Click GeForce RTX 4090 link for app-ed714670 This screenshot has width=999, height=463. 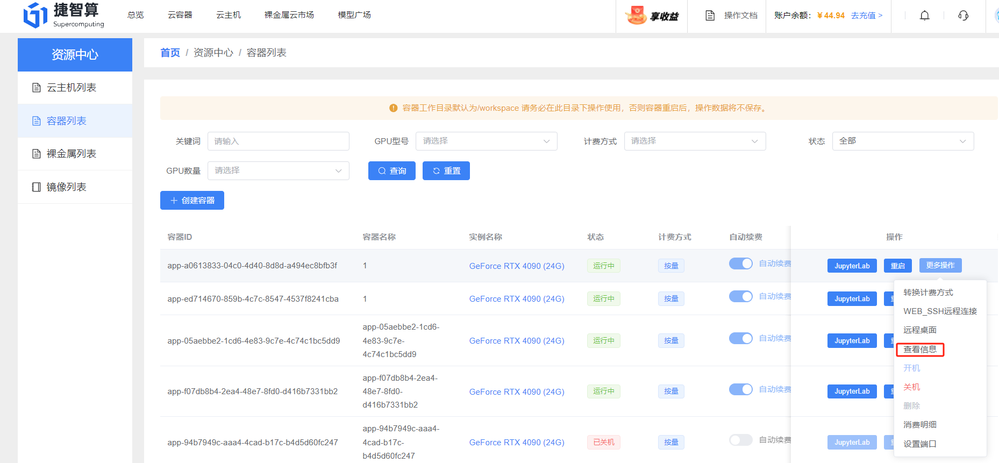tap(517, 298)
